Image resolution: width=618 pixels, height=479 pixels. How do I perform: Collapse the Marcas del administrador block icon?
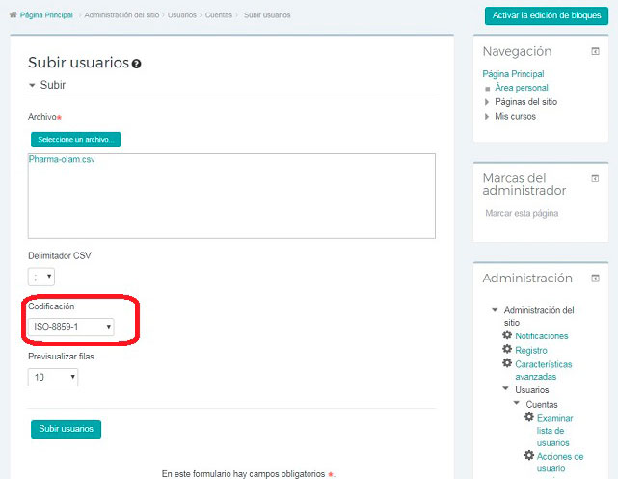click(x=595, y=178)
